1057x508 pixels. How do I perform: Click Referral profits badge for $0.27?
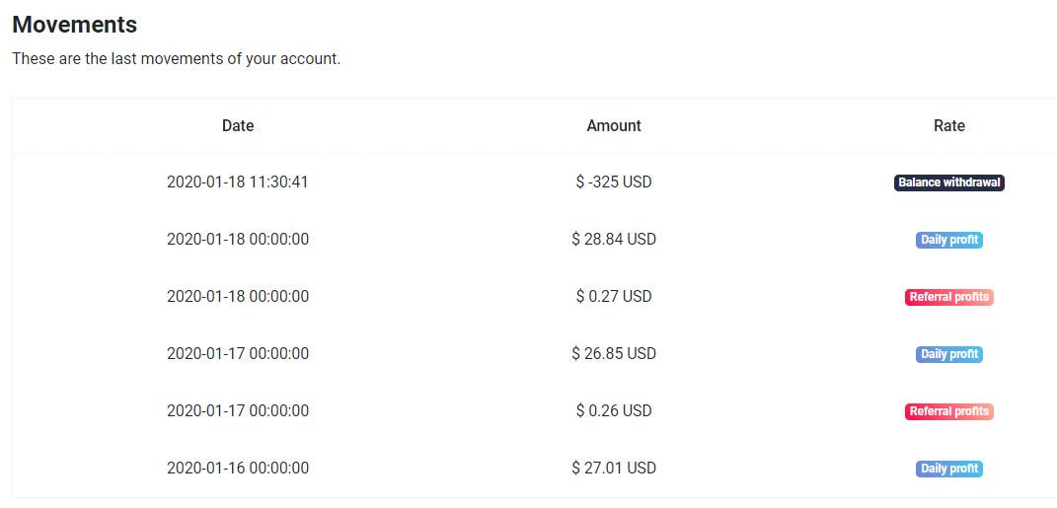(949, 297)
